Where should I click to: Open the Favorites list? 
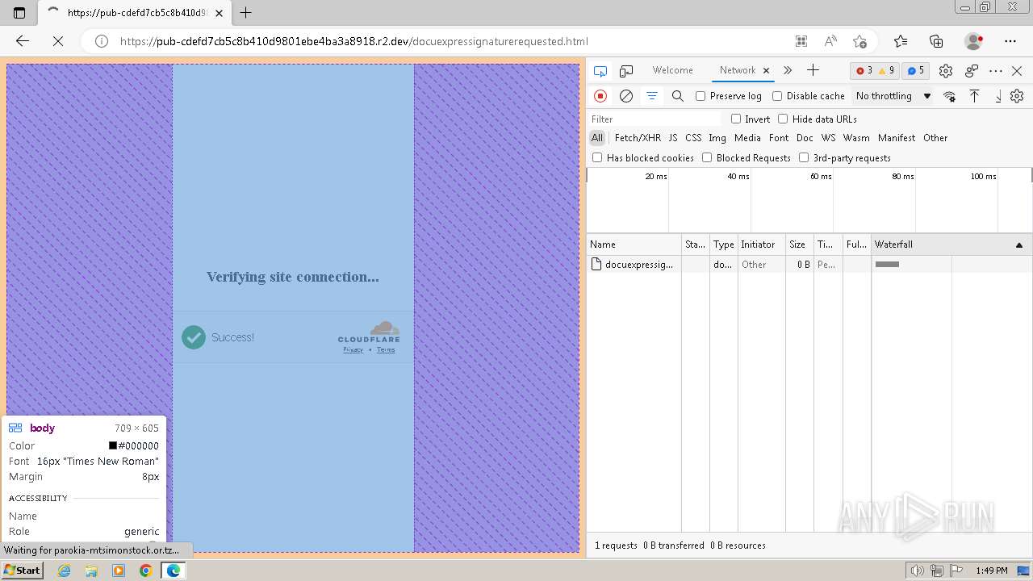coord(901,41)
